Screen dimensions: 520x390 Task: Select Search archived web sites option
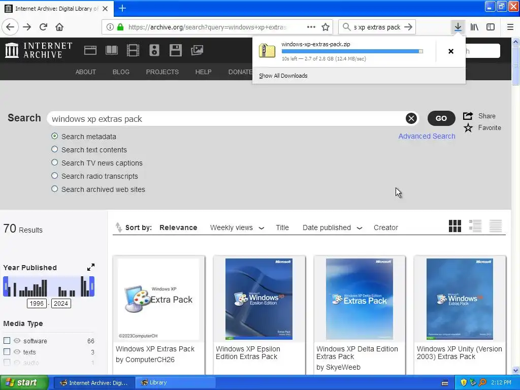[55, 189]
